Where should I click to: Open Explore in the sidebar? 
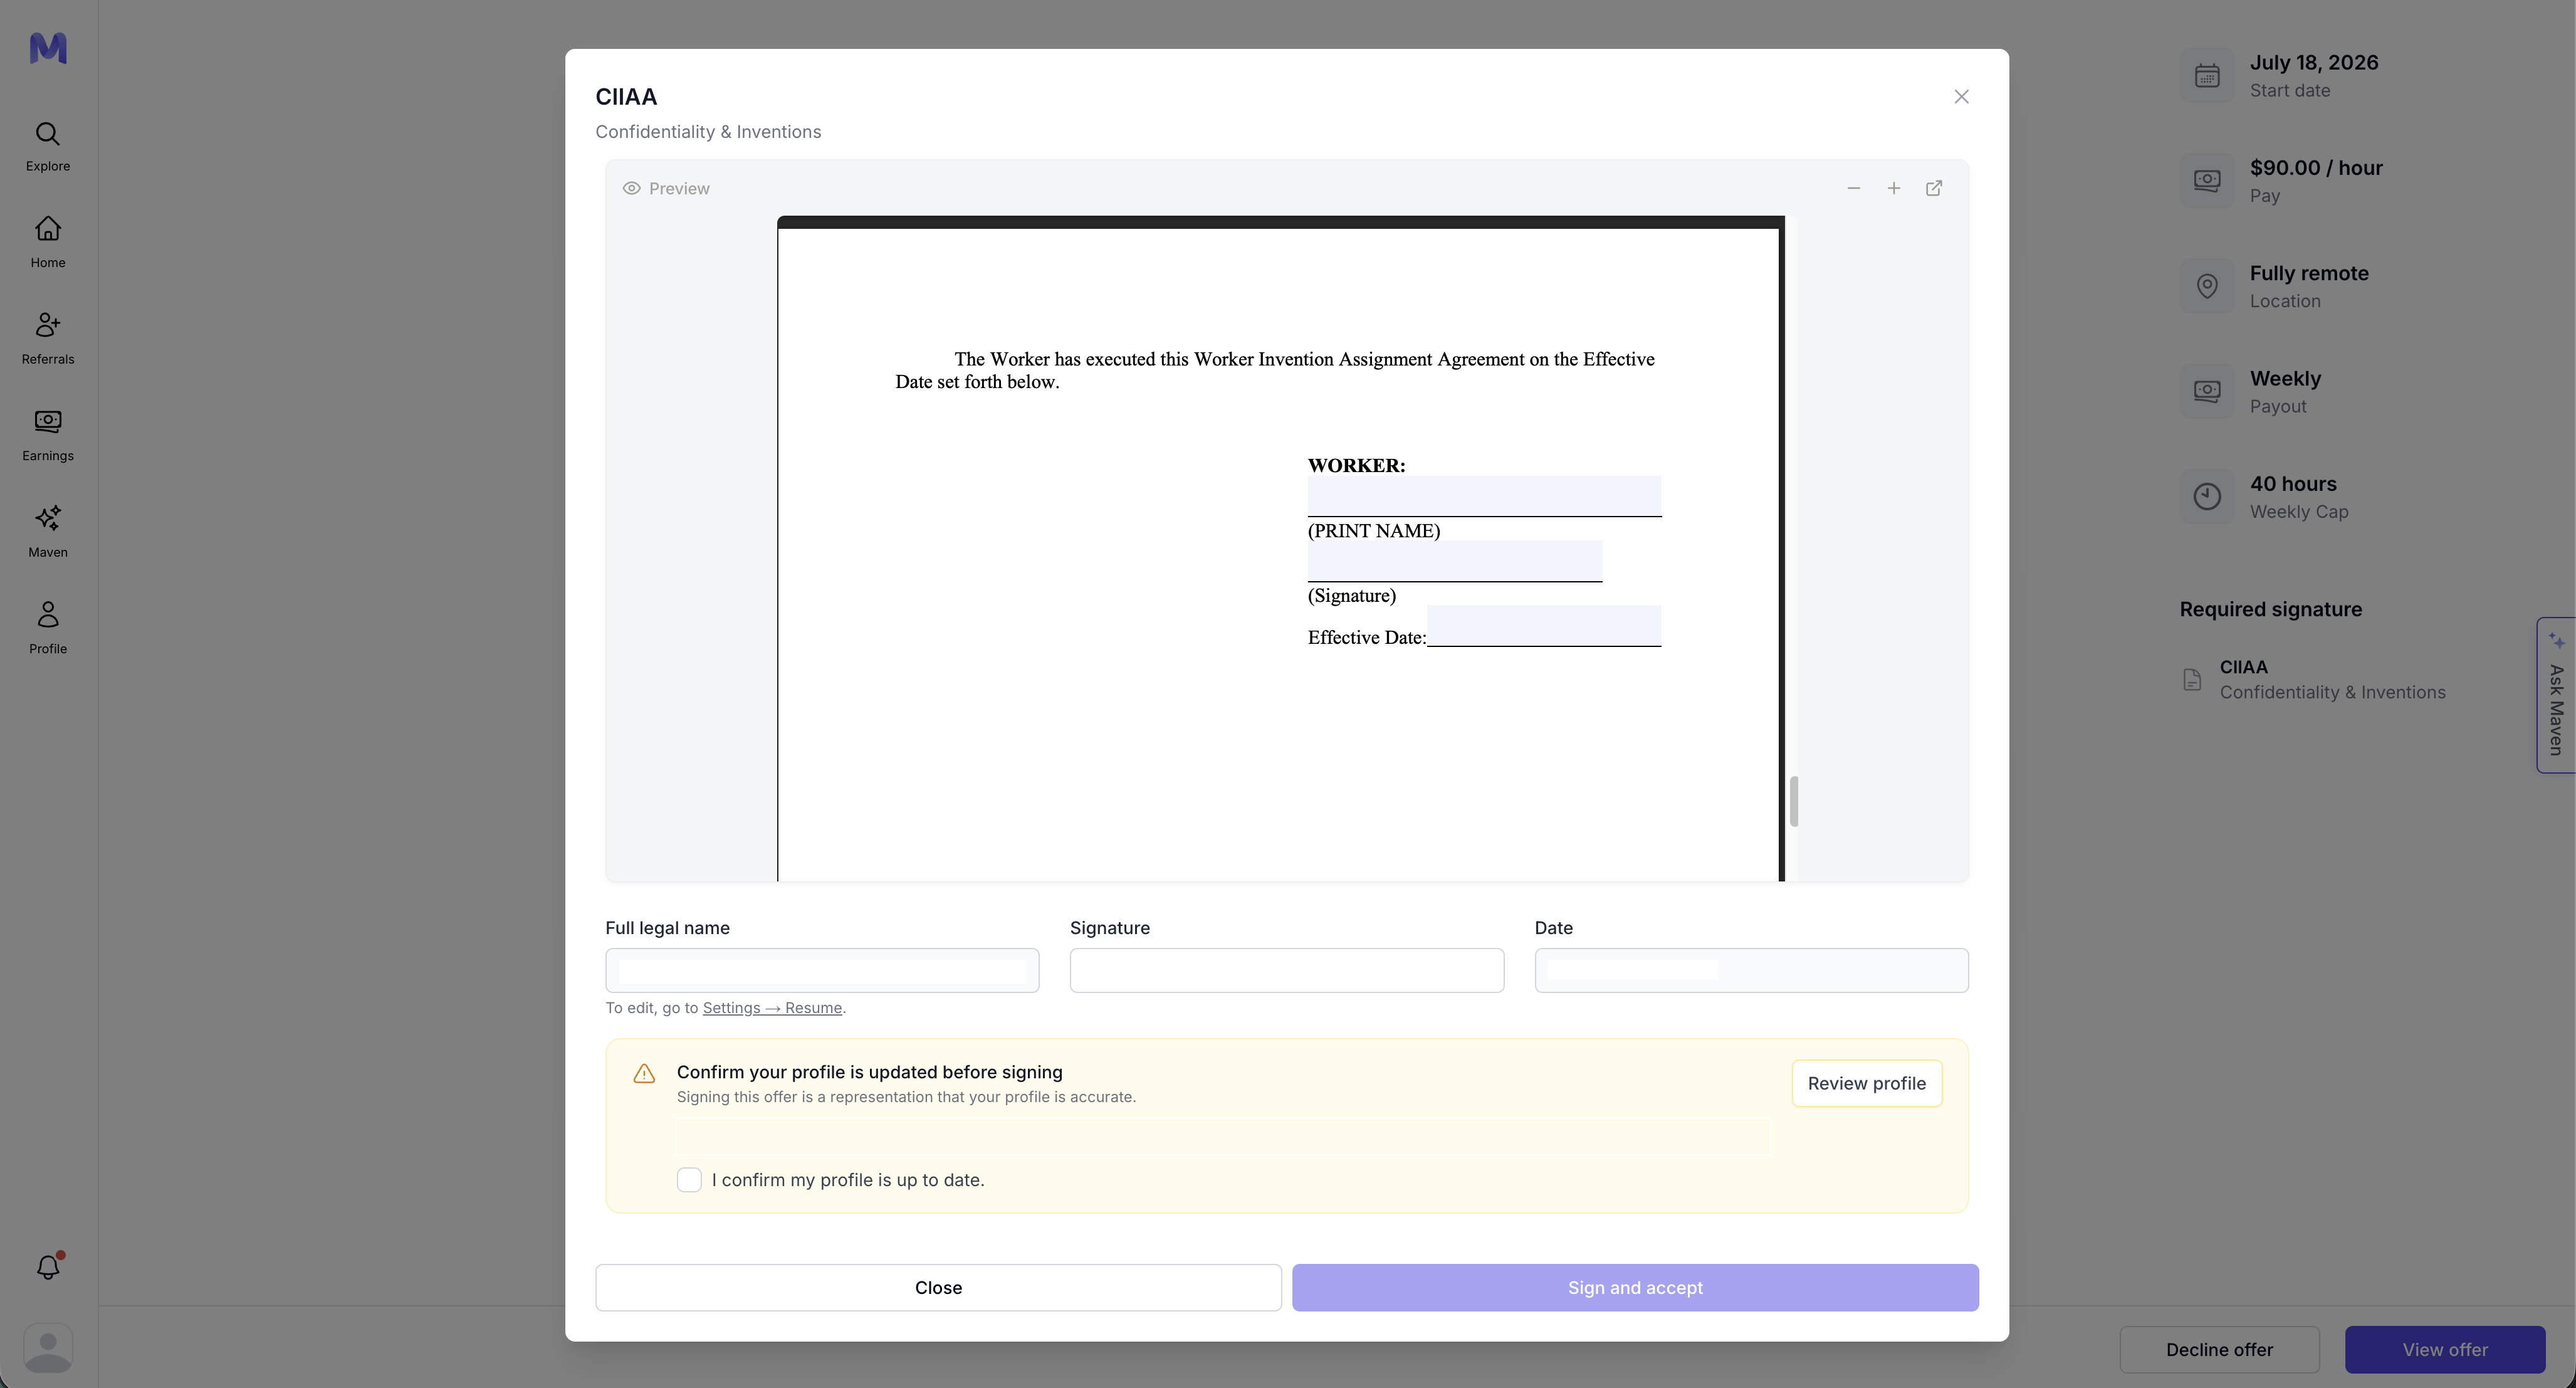click(48, 147)
